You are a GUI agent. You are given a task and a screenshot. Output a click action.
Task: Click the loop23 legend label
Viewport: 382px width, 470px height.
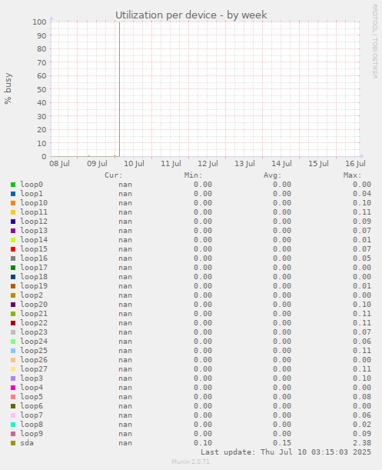[34, 332]
